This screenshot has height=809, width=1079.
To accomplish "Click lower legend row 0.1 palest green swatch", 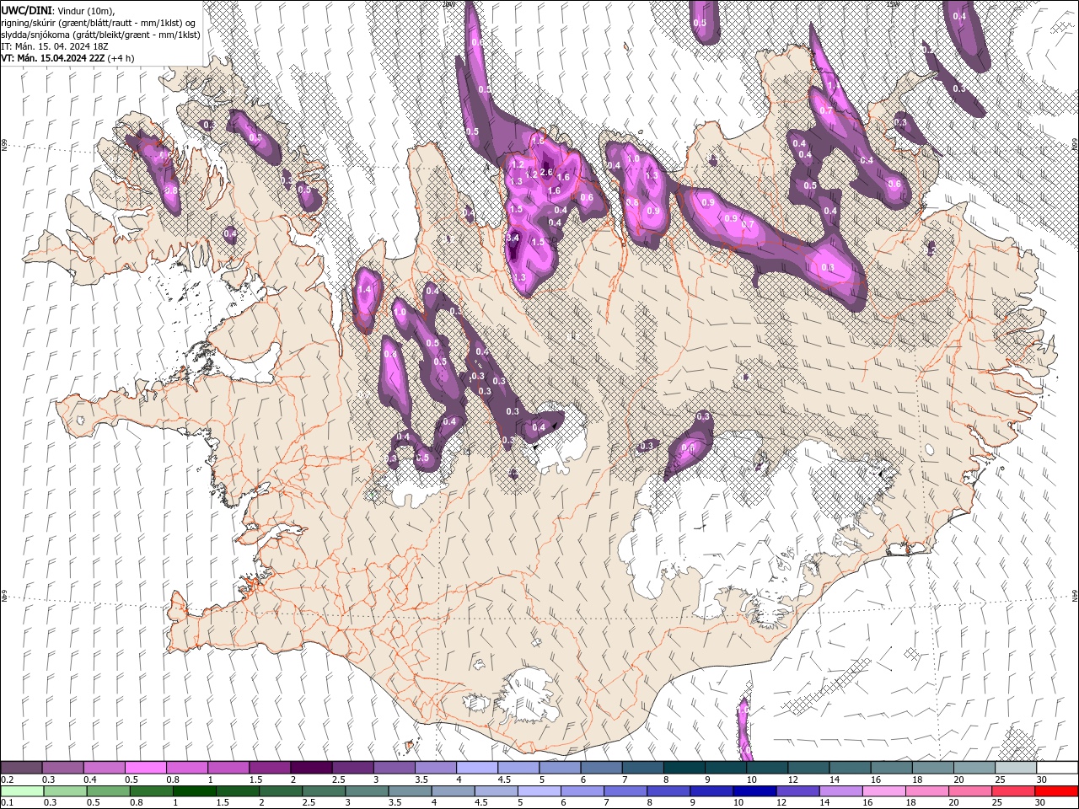I will pyautogui.click(x=22, y=791).
